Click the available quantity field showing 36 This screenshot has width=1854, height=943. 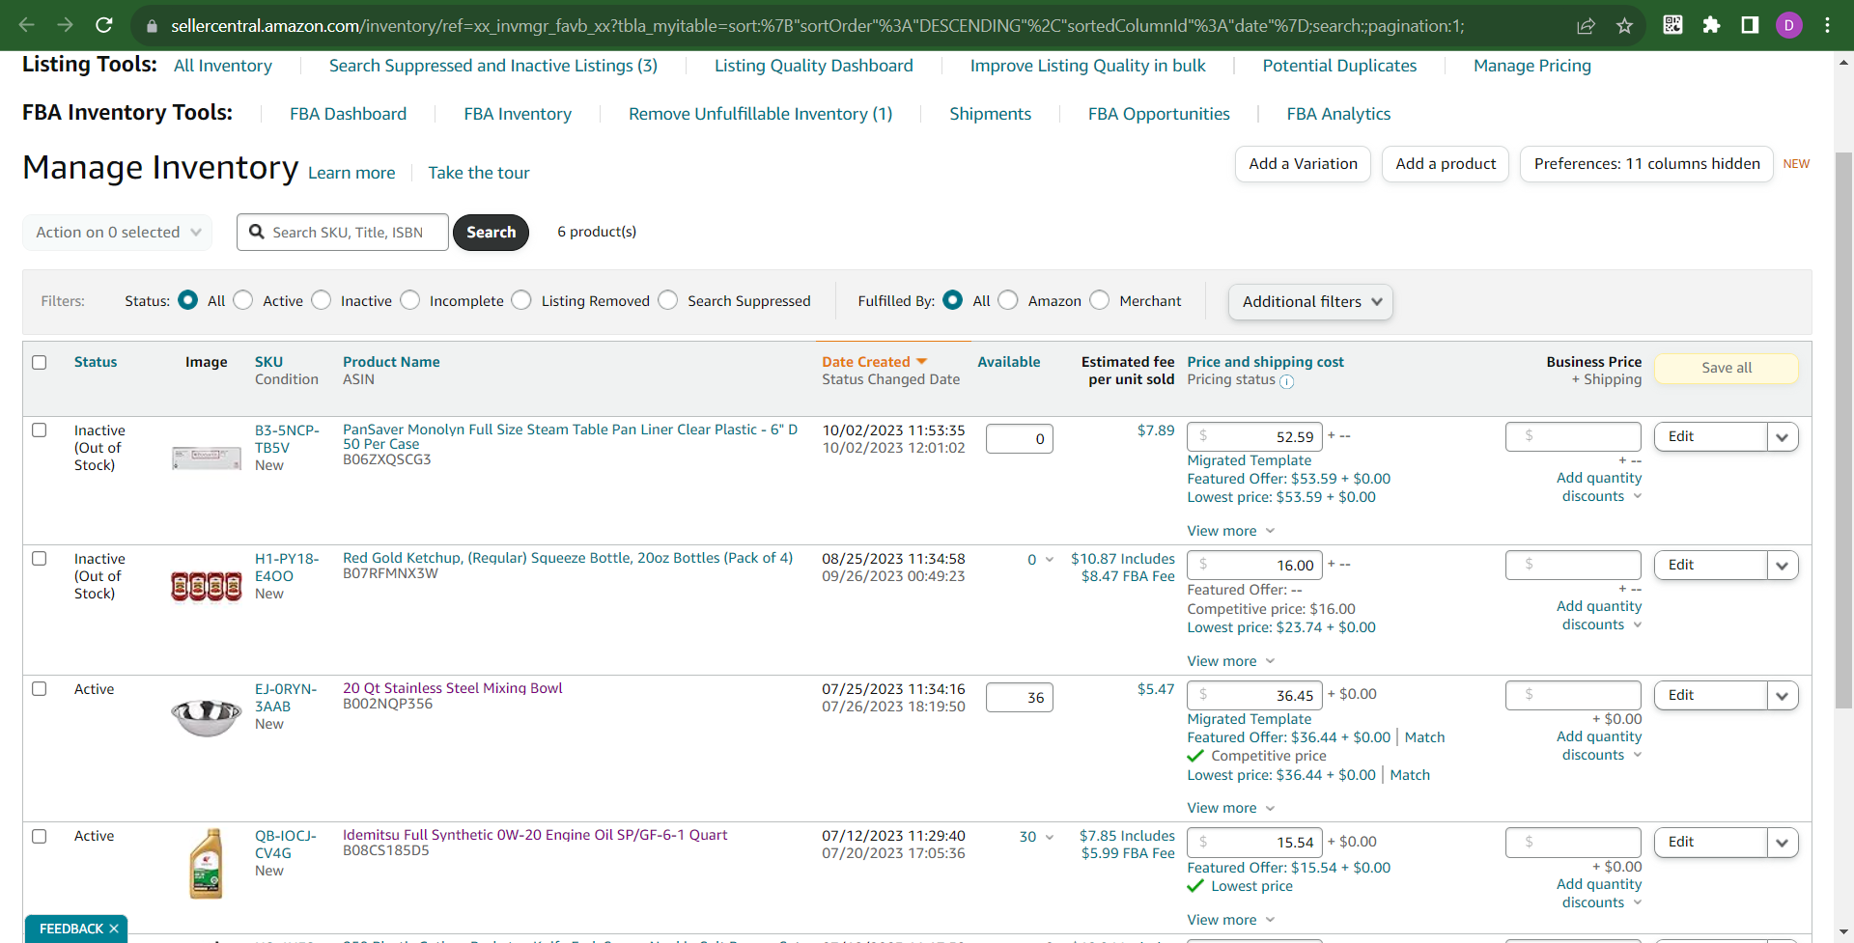pos(1020,697)
